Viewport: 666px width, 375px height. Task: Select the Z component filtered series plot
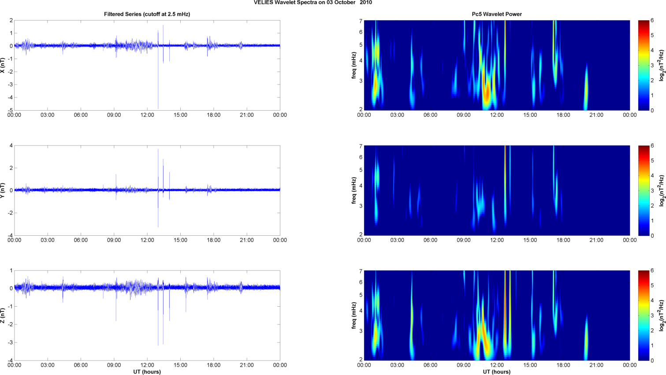point(147,316)
